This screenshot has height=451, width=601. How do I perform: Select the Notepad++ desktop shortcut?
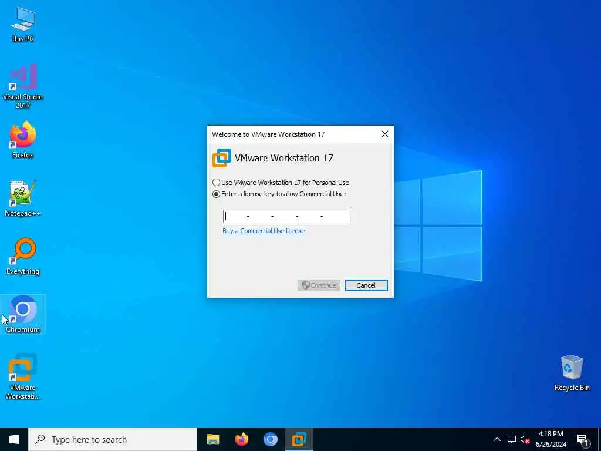tap(23, 198)
